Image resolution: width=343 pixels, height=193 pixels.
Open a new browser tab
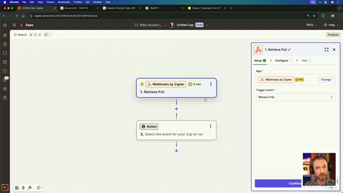coord(232,8)
